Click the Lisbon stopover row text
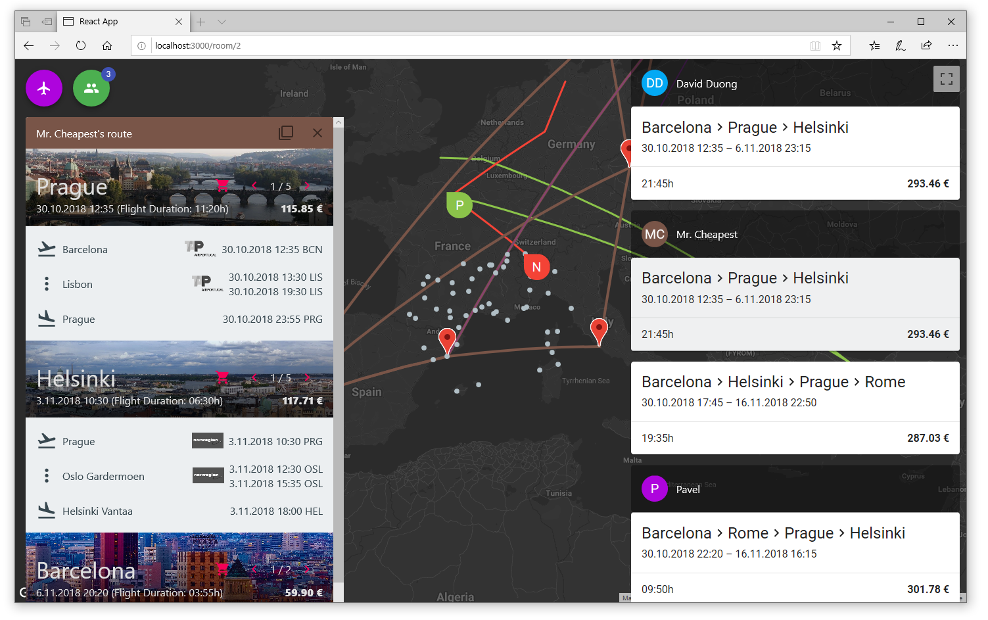 78,284
